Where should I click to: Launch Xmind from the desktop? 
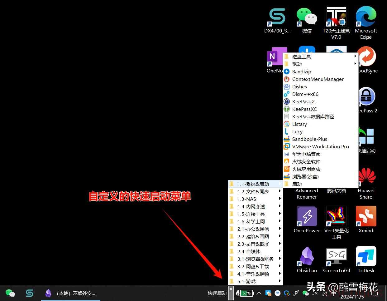(366, 220)
